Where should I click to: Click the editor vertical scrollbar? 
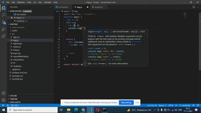click(200, 41)
